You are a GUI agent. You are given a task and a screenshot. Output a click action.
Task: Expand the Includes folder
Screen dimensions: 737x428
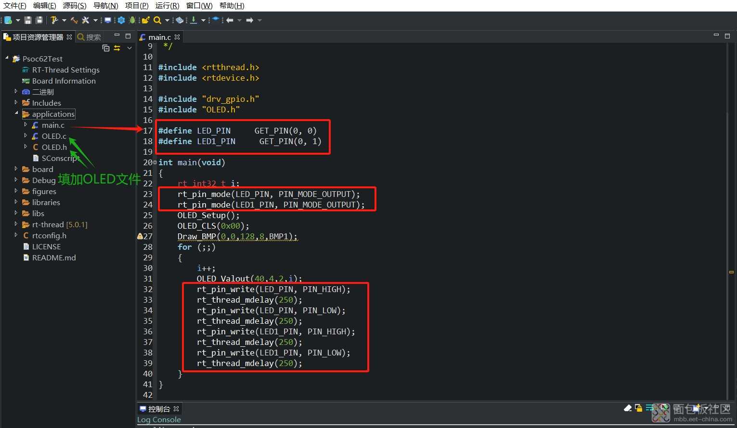16,102
